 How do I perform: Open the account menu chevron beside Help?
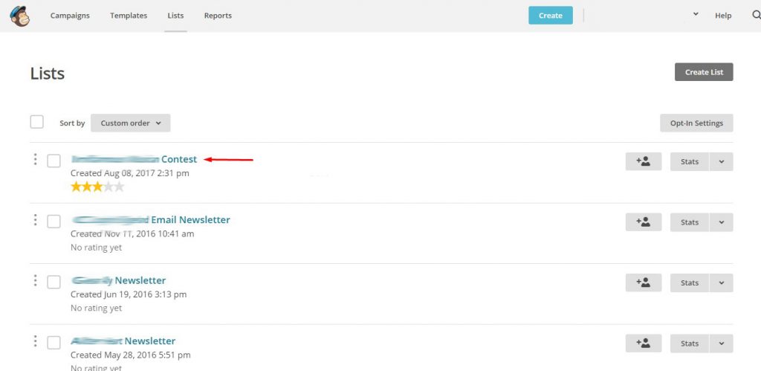pyautogui.click(x=696, y=15)
